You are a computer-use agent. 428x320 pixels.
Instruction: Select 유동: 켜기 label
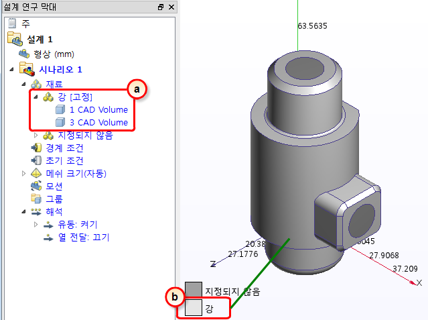pos(78,225)
